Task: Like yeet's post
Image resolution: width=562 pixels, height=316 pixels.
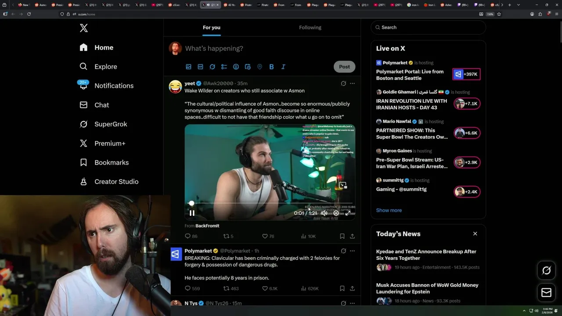Action: click(x=268, y=236)
